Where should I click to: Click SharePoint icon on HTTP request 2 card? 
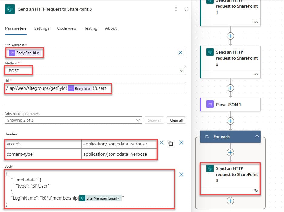pos(210,52)
